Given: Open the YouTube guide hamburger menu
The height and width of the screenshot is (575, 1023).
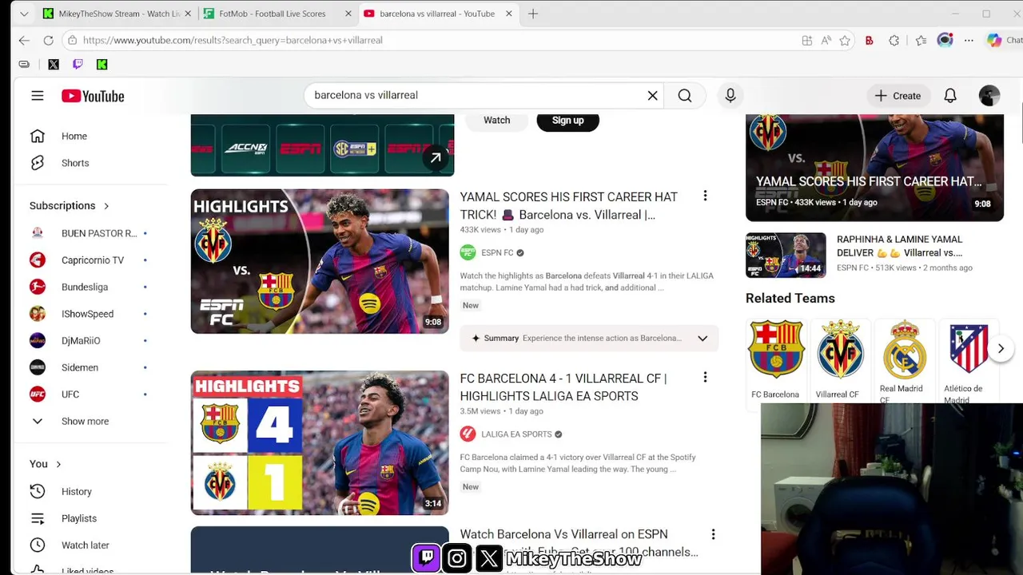Looking at the screenshot, I should [38, 96].
